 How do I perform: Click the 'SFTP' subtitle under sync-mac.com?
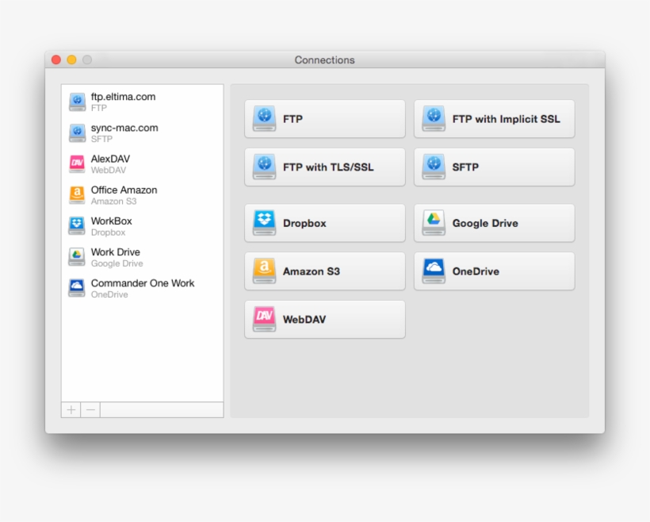pos(101,139)
